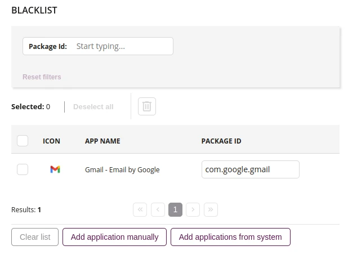The height and width of the screenshot is (264, 348).
Task: Click Add applications from system
Action: pos(230,237)
